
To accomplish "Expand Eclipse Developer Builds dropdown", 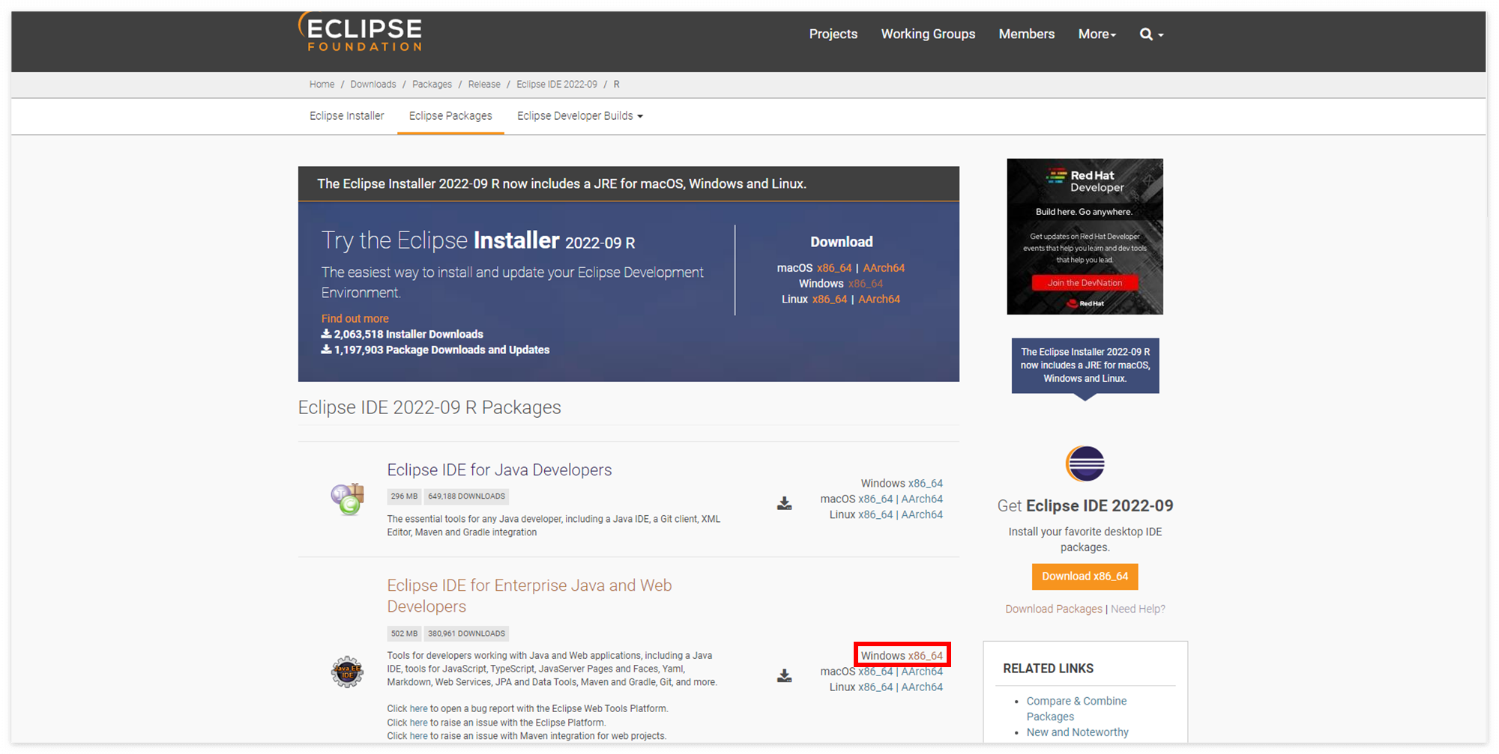I will pyautogui.click(x=579, y=116).
